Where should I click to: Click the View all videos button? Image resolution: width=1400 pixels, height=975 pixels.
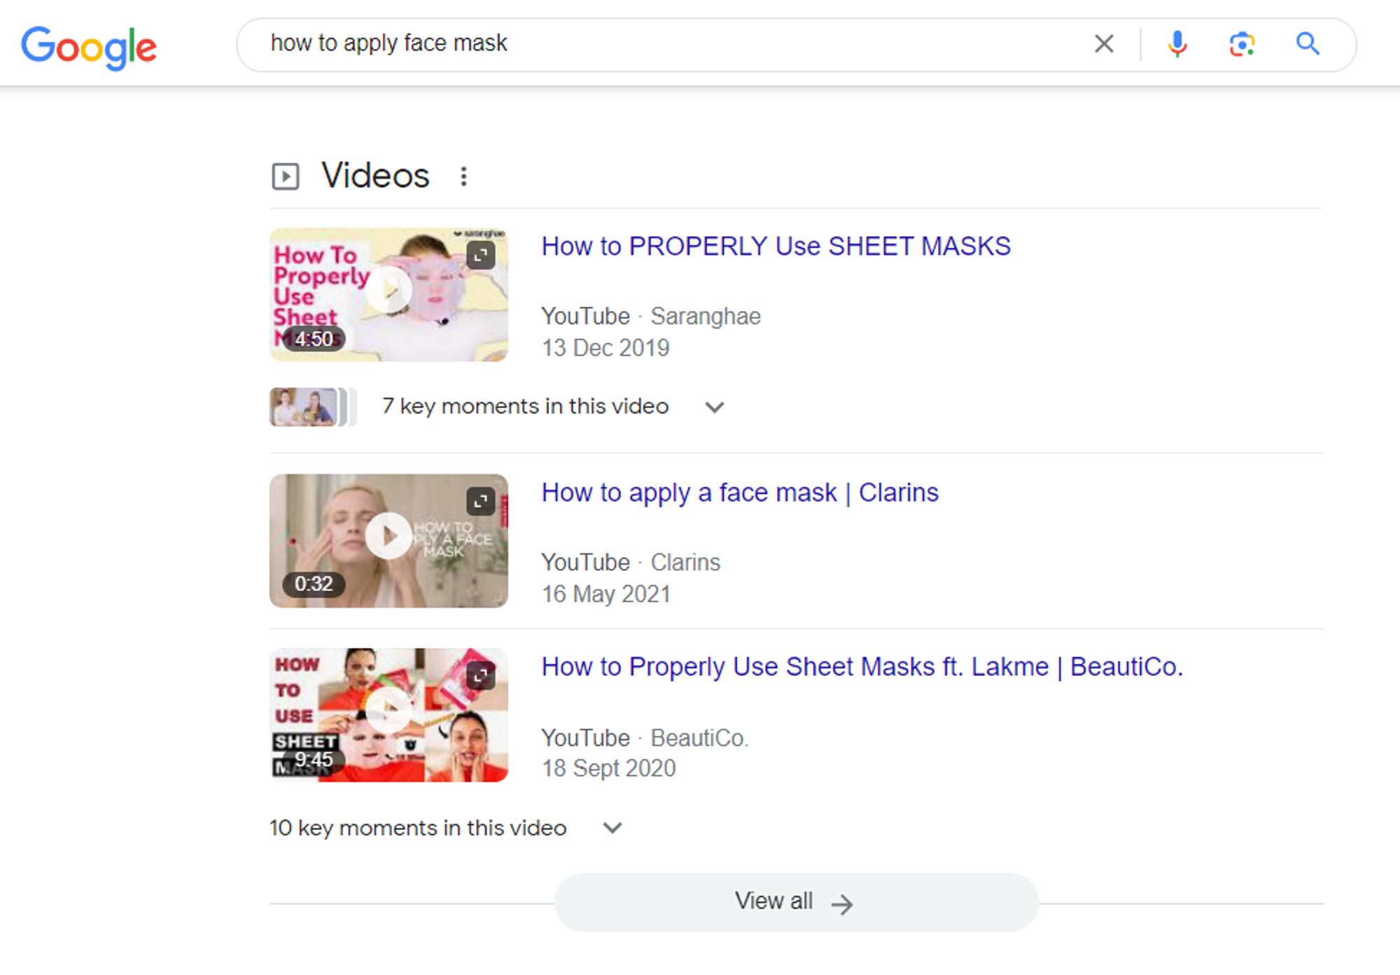796,901
